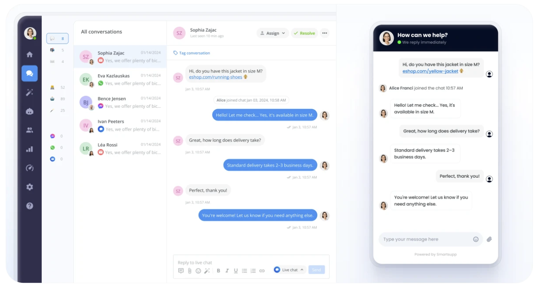Toggle numbered list formatting
The image size is (549, 298).
coord(253,271)
